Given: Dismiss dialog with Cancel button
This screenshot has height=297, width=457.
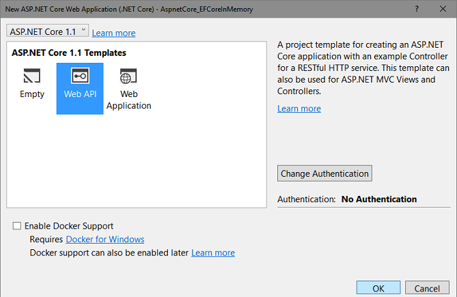Looking at the screenshot, I should pyautogui.click(x=427, y=288).
